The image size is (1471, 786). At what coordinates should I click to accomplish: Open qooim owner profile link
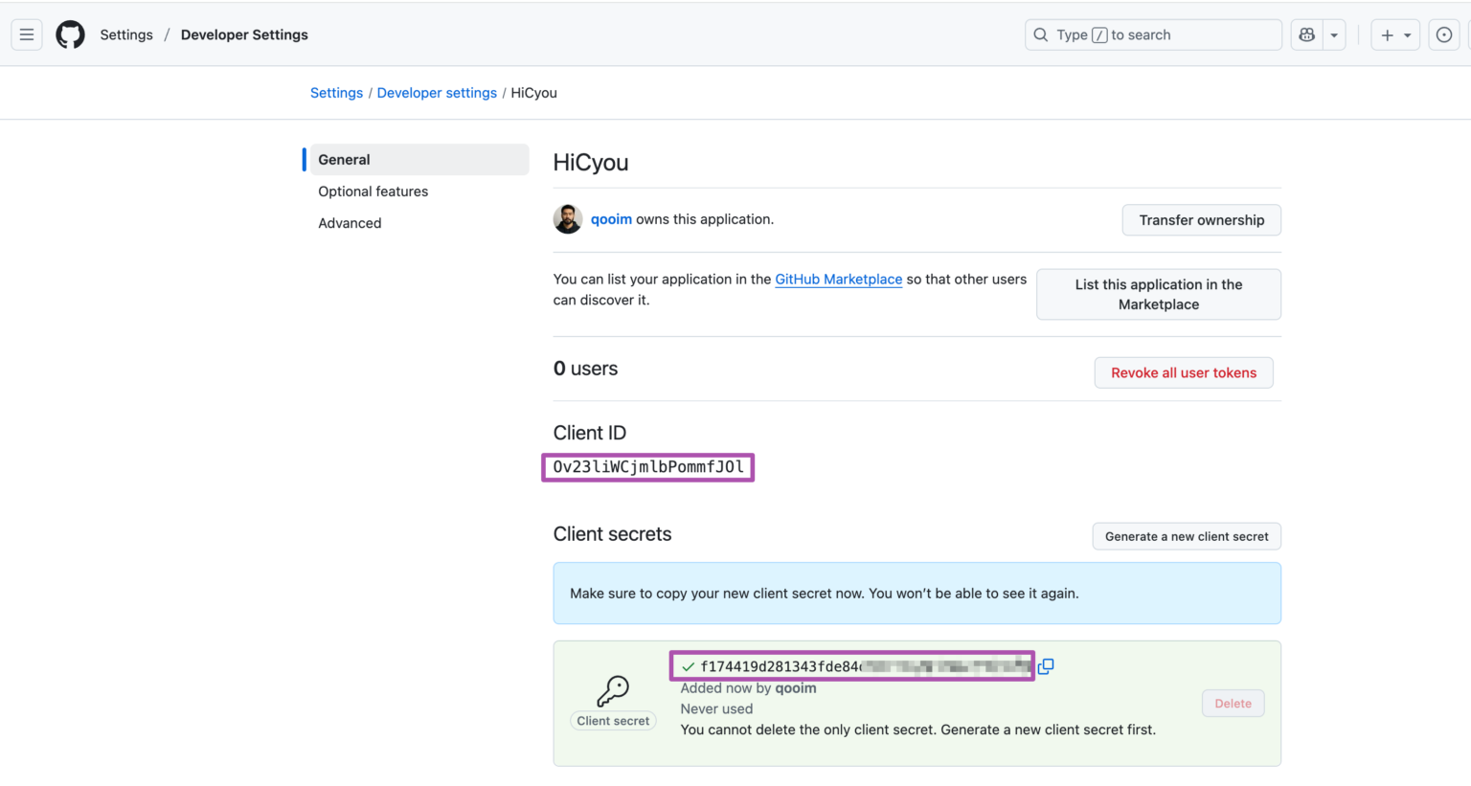[x=611, y=219]
